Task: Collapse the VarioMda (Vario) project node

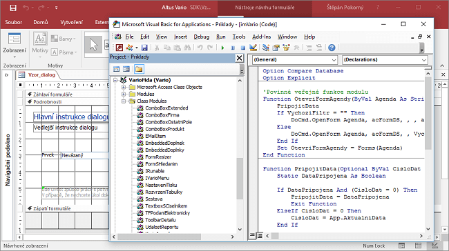Action: (x=115, y=80)
